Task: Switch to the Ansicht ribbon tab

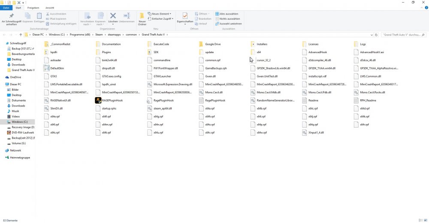Action: 50,8
